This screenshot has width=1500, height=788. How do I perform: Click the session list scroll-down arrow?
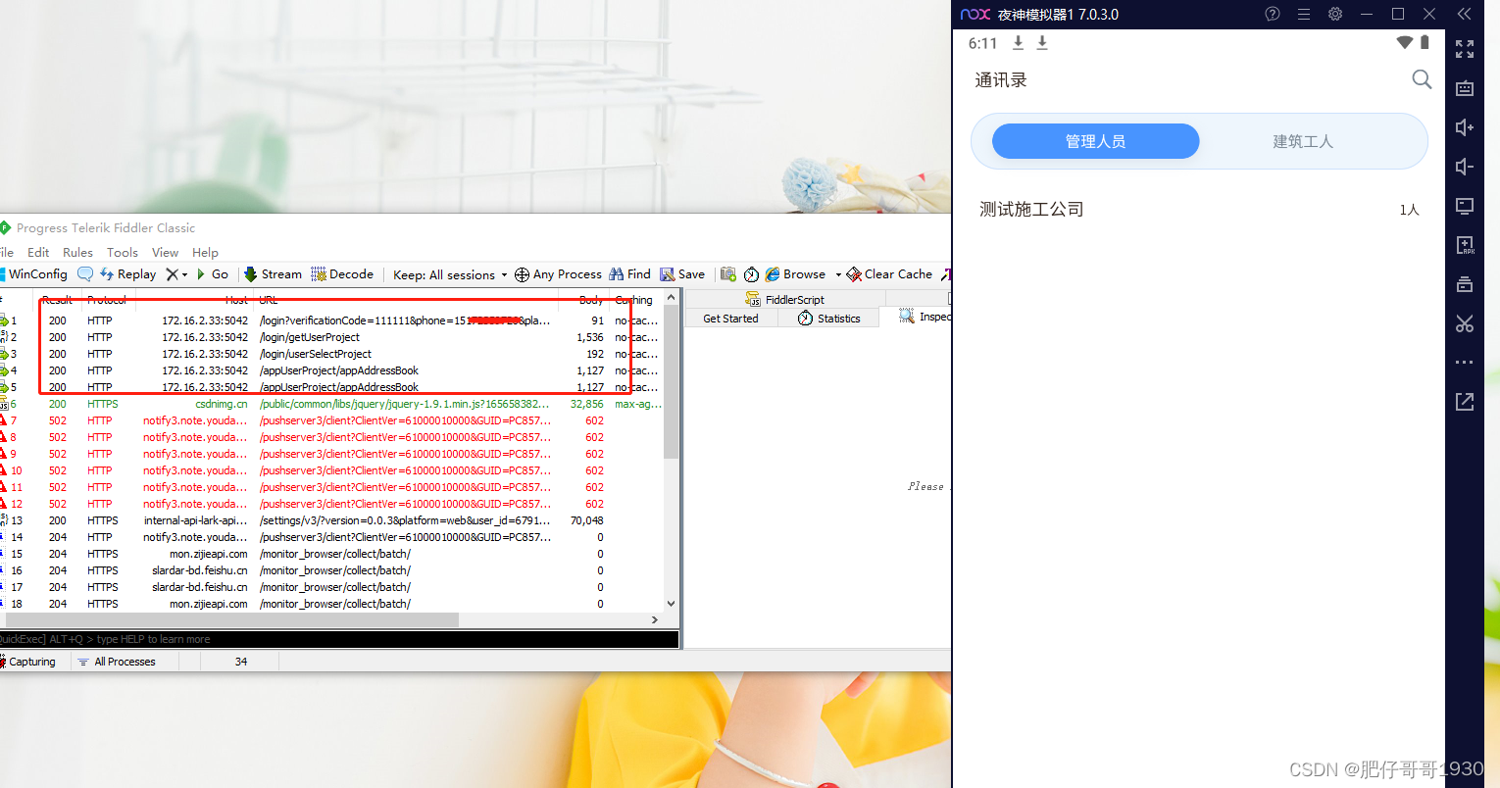tap(671, 604)
